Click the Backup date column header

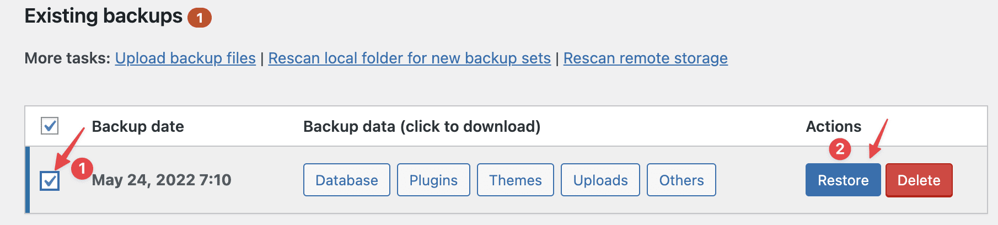[x=138, y=126]
